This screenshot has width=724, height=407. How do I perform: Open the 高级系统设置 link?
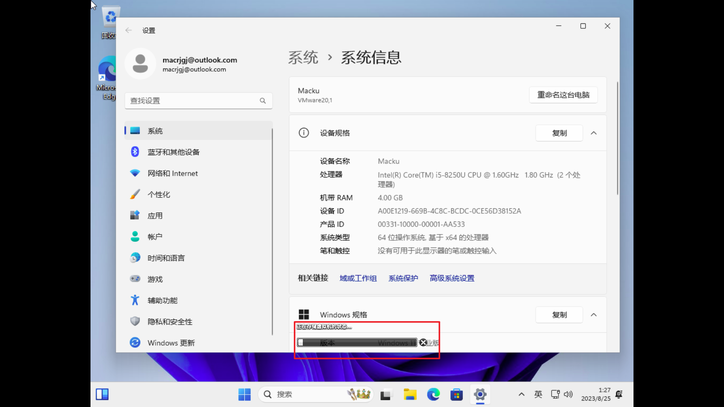point(452,278)
